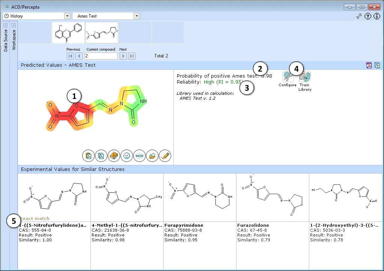Open the structure dictionary book icon
Viewport: 384px width, 271px height.
click(114, 156)
